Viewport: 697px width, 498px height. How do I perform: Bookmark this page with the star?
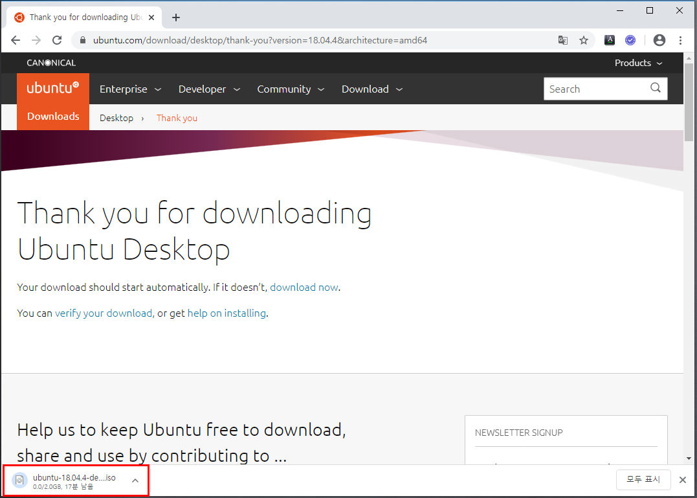pyautogui.click(x=584, y=40)
